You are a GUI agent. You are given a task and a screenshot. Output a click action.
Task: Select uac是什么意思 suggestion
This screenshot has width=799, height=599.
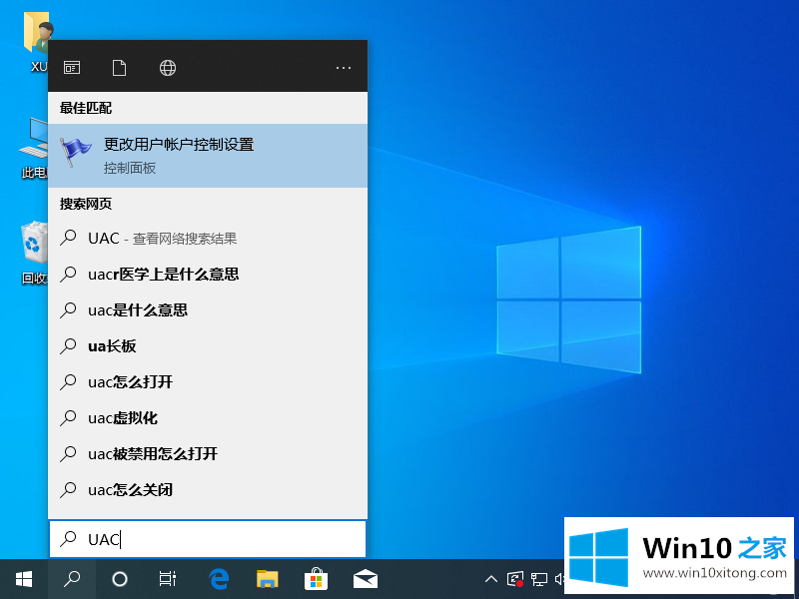[208, 309]
